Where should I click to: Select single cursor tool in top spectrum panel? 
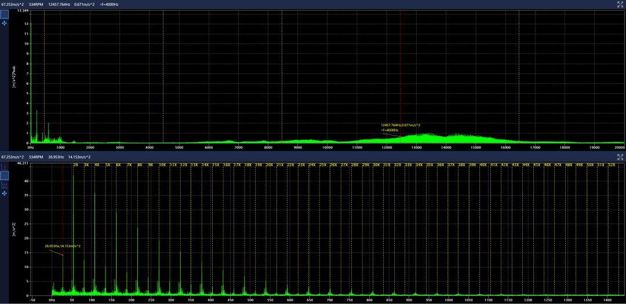coord(5,14)
